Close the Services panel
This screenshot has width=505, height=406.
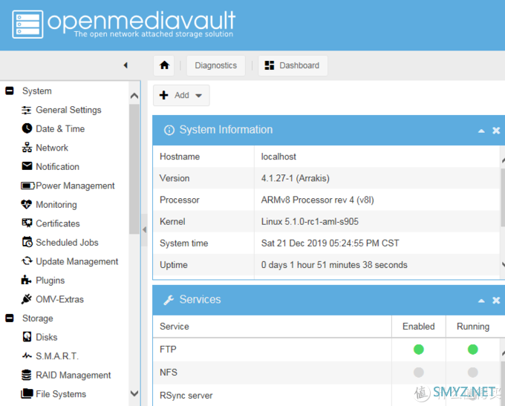click(496, 301)
